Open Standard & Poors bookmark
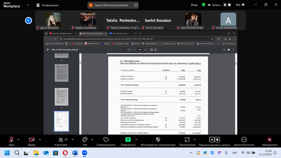 click(x=92, y=44)
